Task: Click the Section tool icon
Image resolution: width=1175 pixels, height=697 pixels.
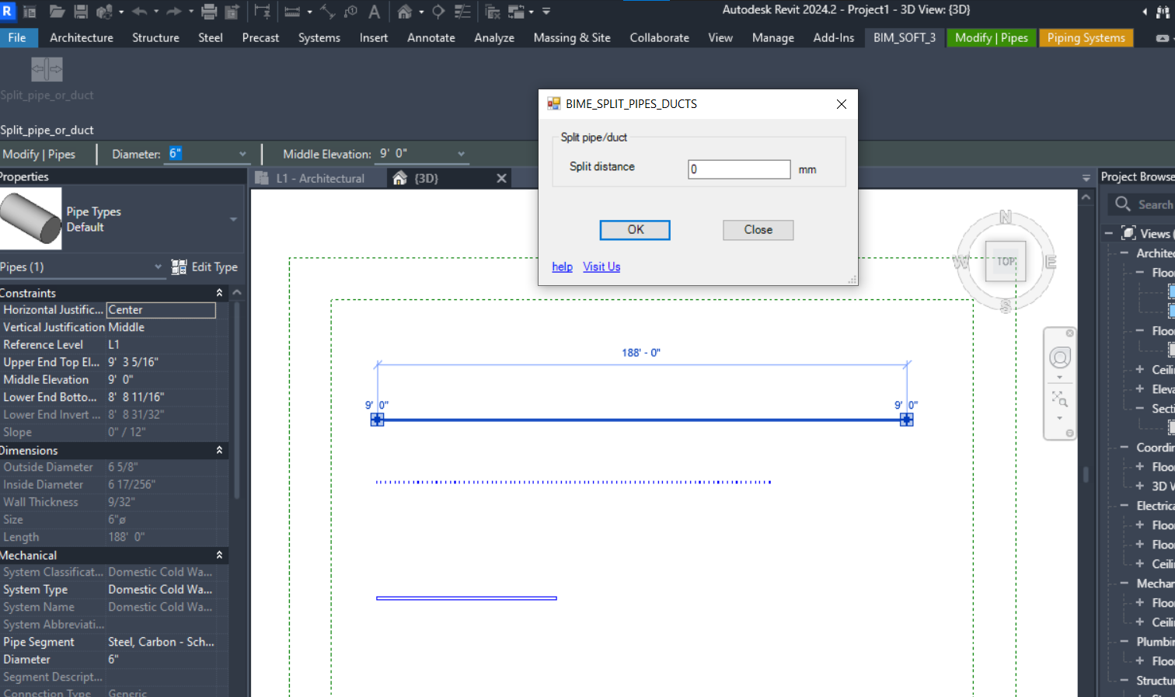Action: (x=438, y=12)
